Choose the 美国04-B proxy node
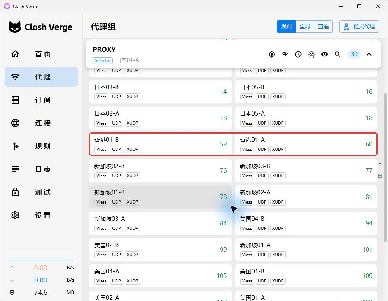Viewport: 388px width, 301px height. 306,223
